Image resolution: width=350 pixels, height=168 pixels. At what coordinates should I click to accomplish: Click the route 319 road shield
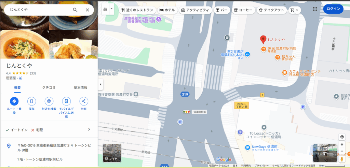coord(185,94)
